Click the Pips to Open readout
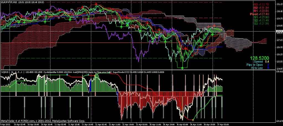283x126 pixels. coord(258,65)
